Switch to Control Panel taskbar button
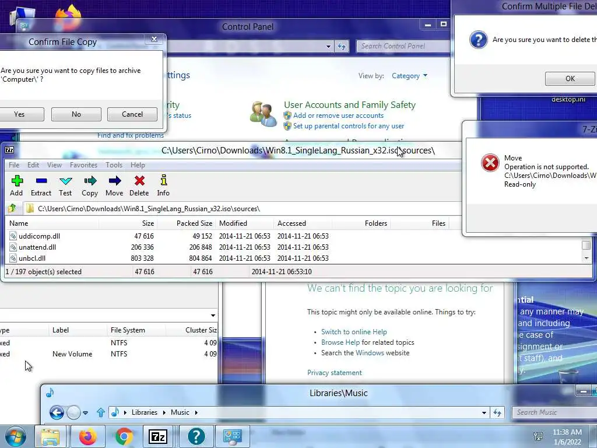The image size is (597, 448). tap(232, 436)
